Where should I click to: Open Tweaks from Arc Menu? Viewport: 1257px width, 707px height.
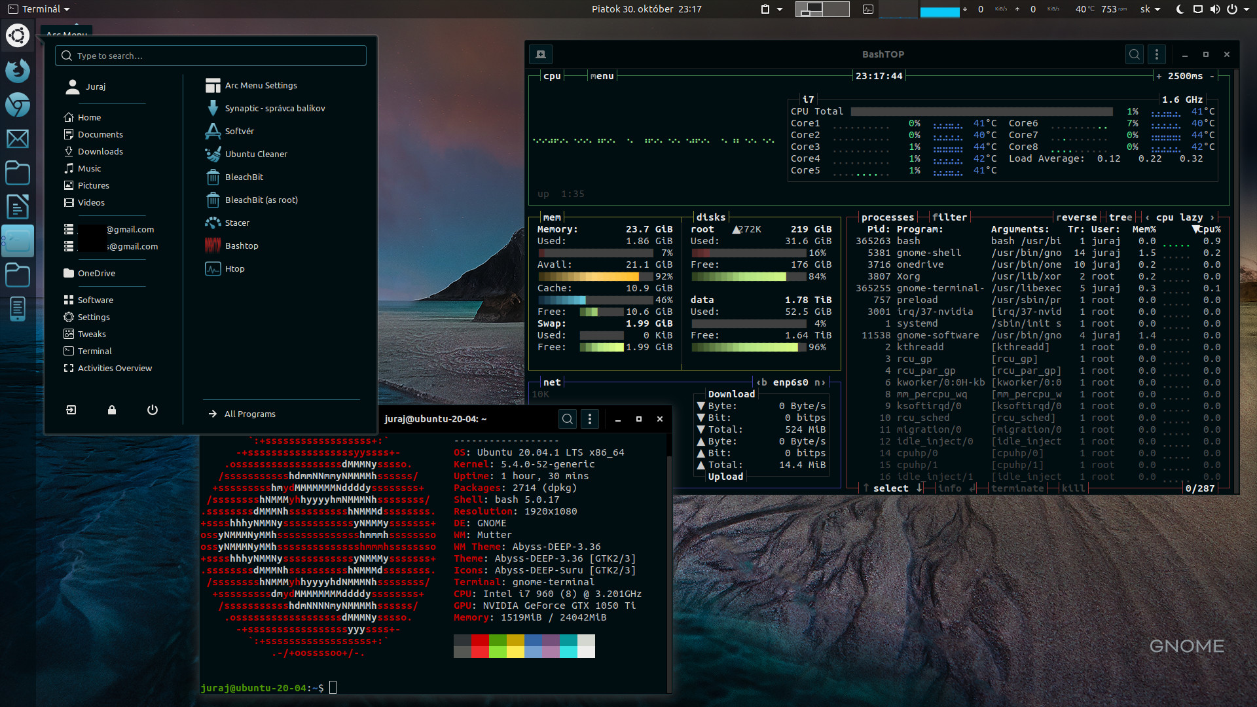[85, 335]
